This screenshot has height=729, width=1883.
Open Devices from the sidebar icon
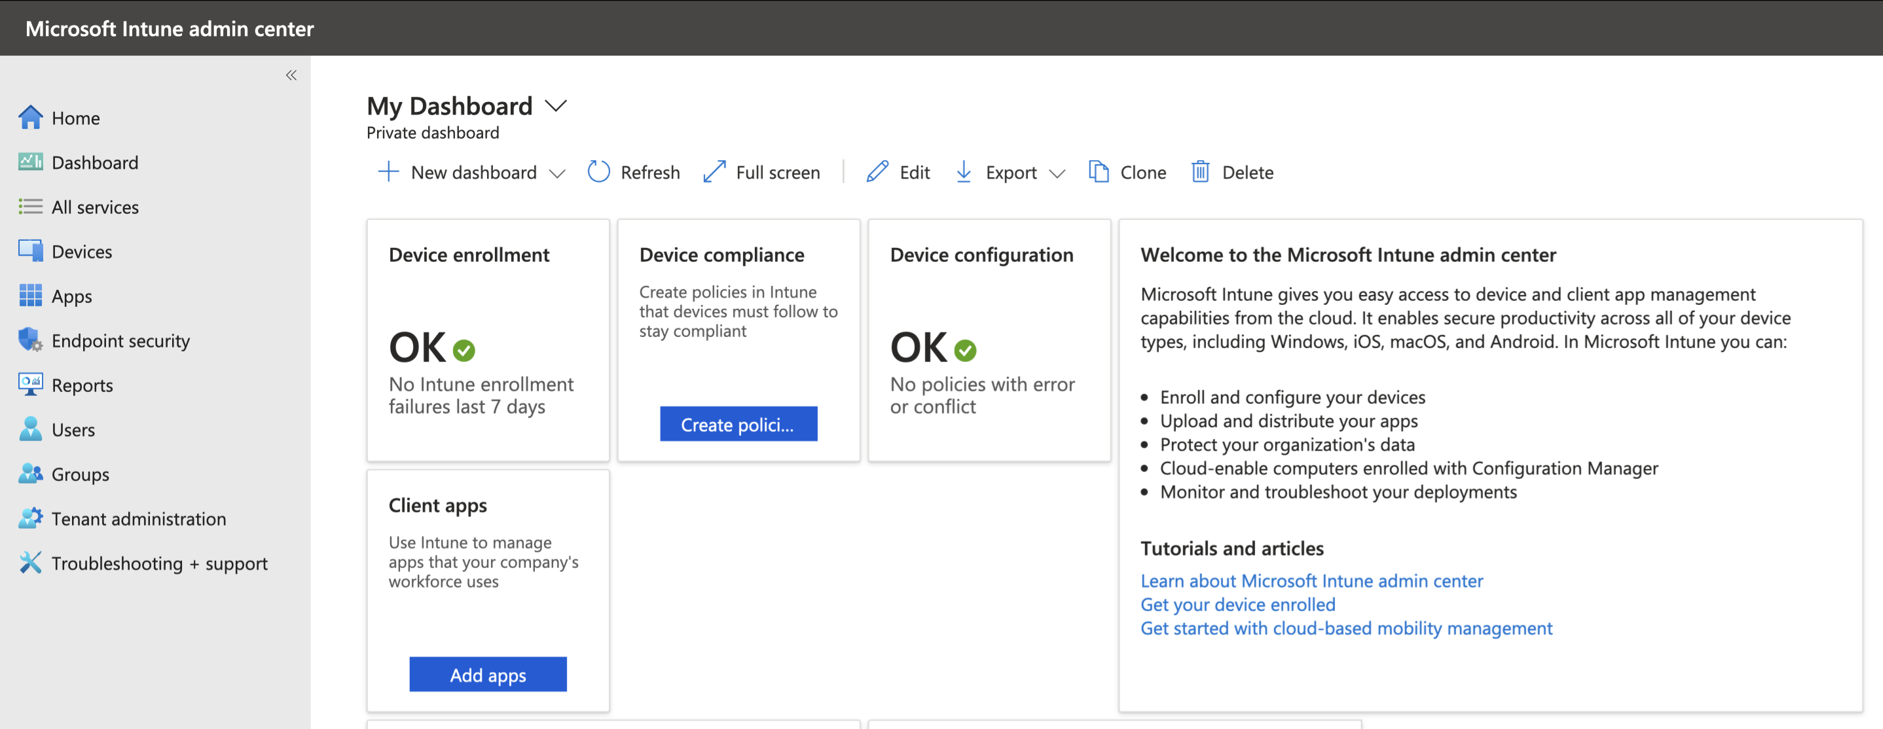coord(31,251)
